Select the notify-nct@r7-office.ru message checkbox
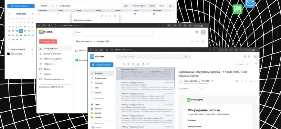The height and width of the screenshot is (129, 281). tap(119, 69)
